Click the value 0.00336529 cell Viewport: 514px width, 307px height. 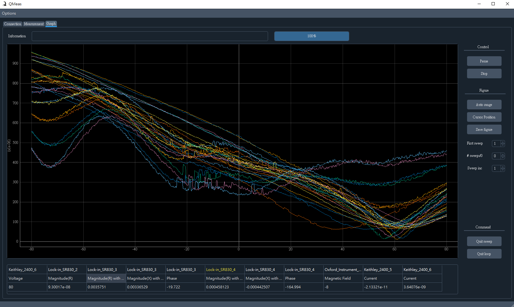[146, 287]
